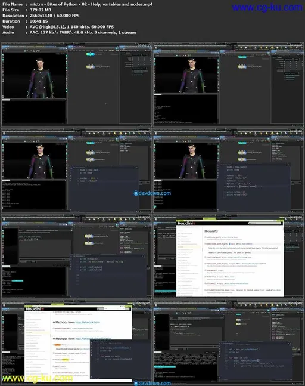Click the Houdini logo in the Hierarchy help page
The image size is (305, 386).
pos(186,223)
